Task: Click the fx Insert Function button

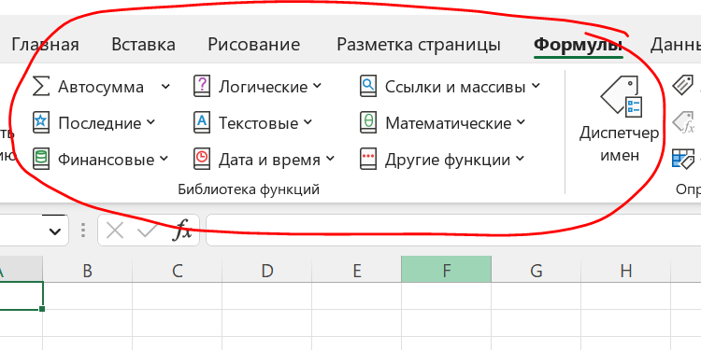Action: pos(182,231)
